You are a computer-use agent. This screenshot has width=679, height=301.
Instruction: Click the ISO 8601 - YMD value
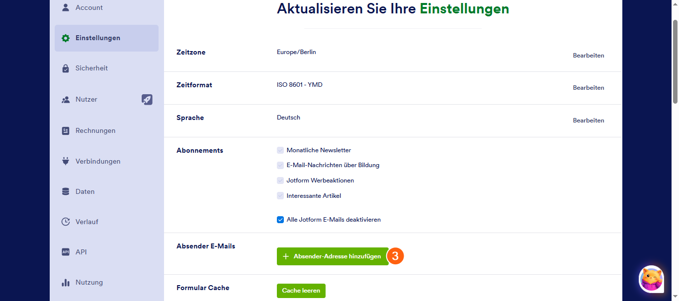click(x=300, y=85)
